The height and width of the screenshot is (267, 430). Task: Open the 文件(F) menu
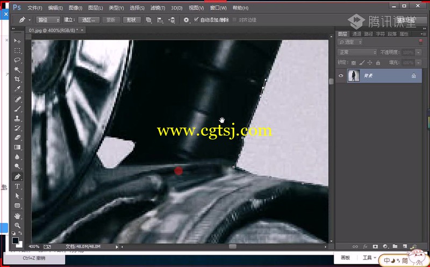pyautogui.click(x=35, y=8)
